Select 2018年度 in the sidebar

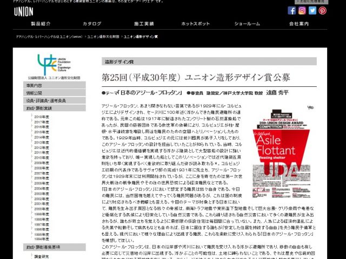(x=42, y=117)
